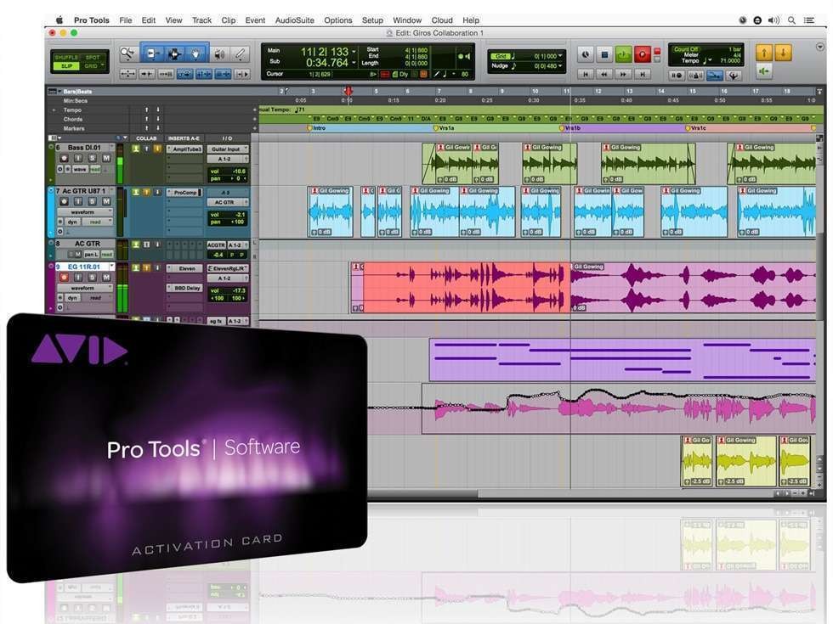Select the Zoomer tool
The image size is (833, 624).
[127, 53]
